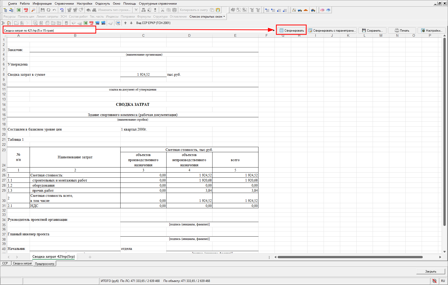The height and width of the screenshot is (285, 448).
Task: Click the pink books icon
Action: (x=322, y=10)
